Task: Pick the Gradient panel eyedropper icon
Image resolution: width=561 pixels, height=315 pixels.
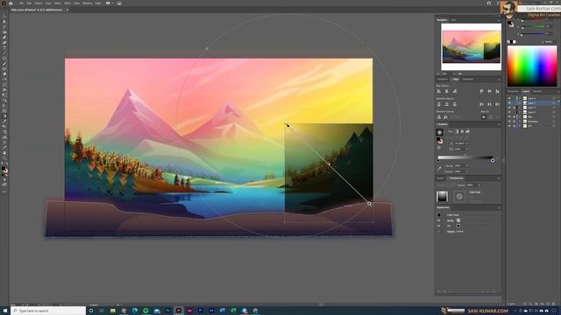Action: [439, 168]
